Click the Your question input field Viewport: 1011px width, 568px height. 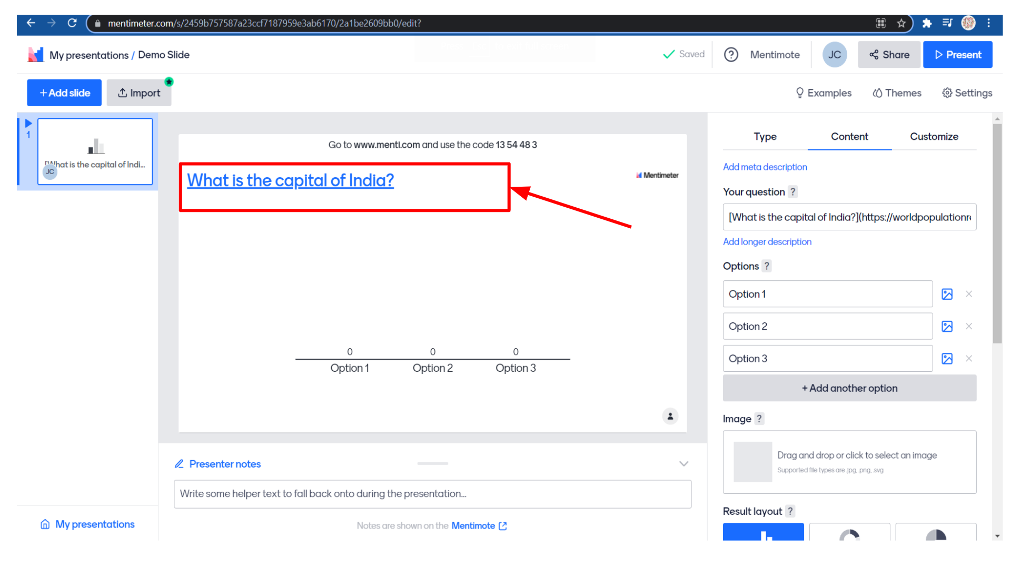pyautogui.click(x=849, y=217)
